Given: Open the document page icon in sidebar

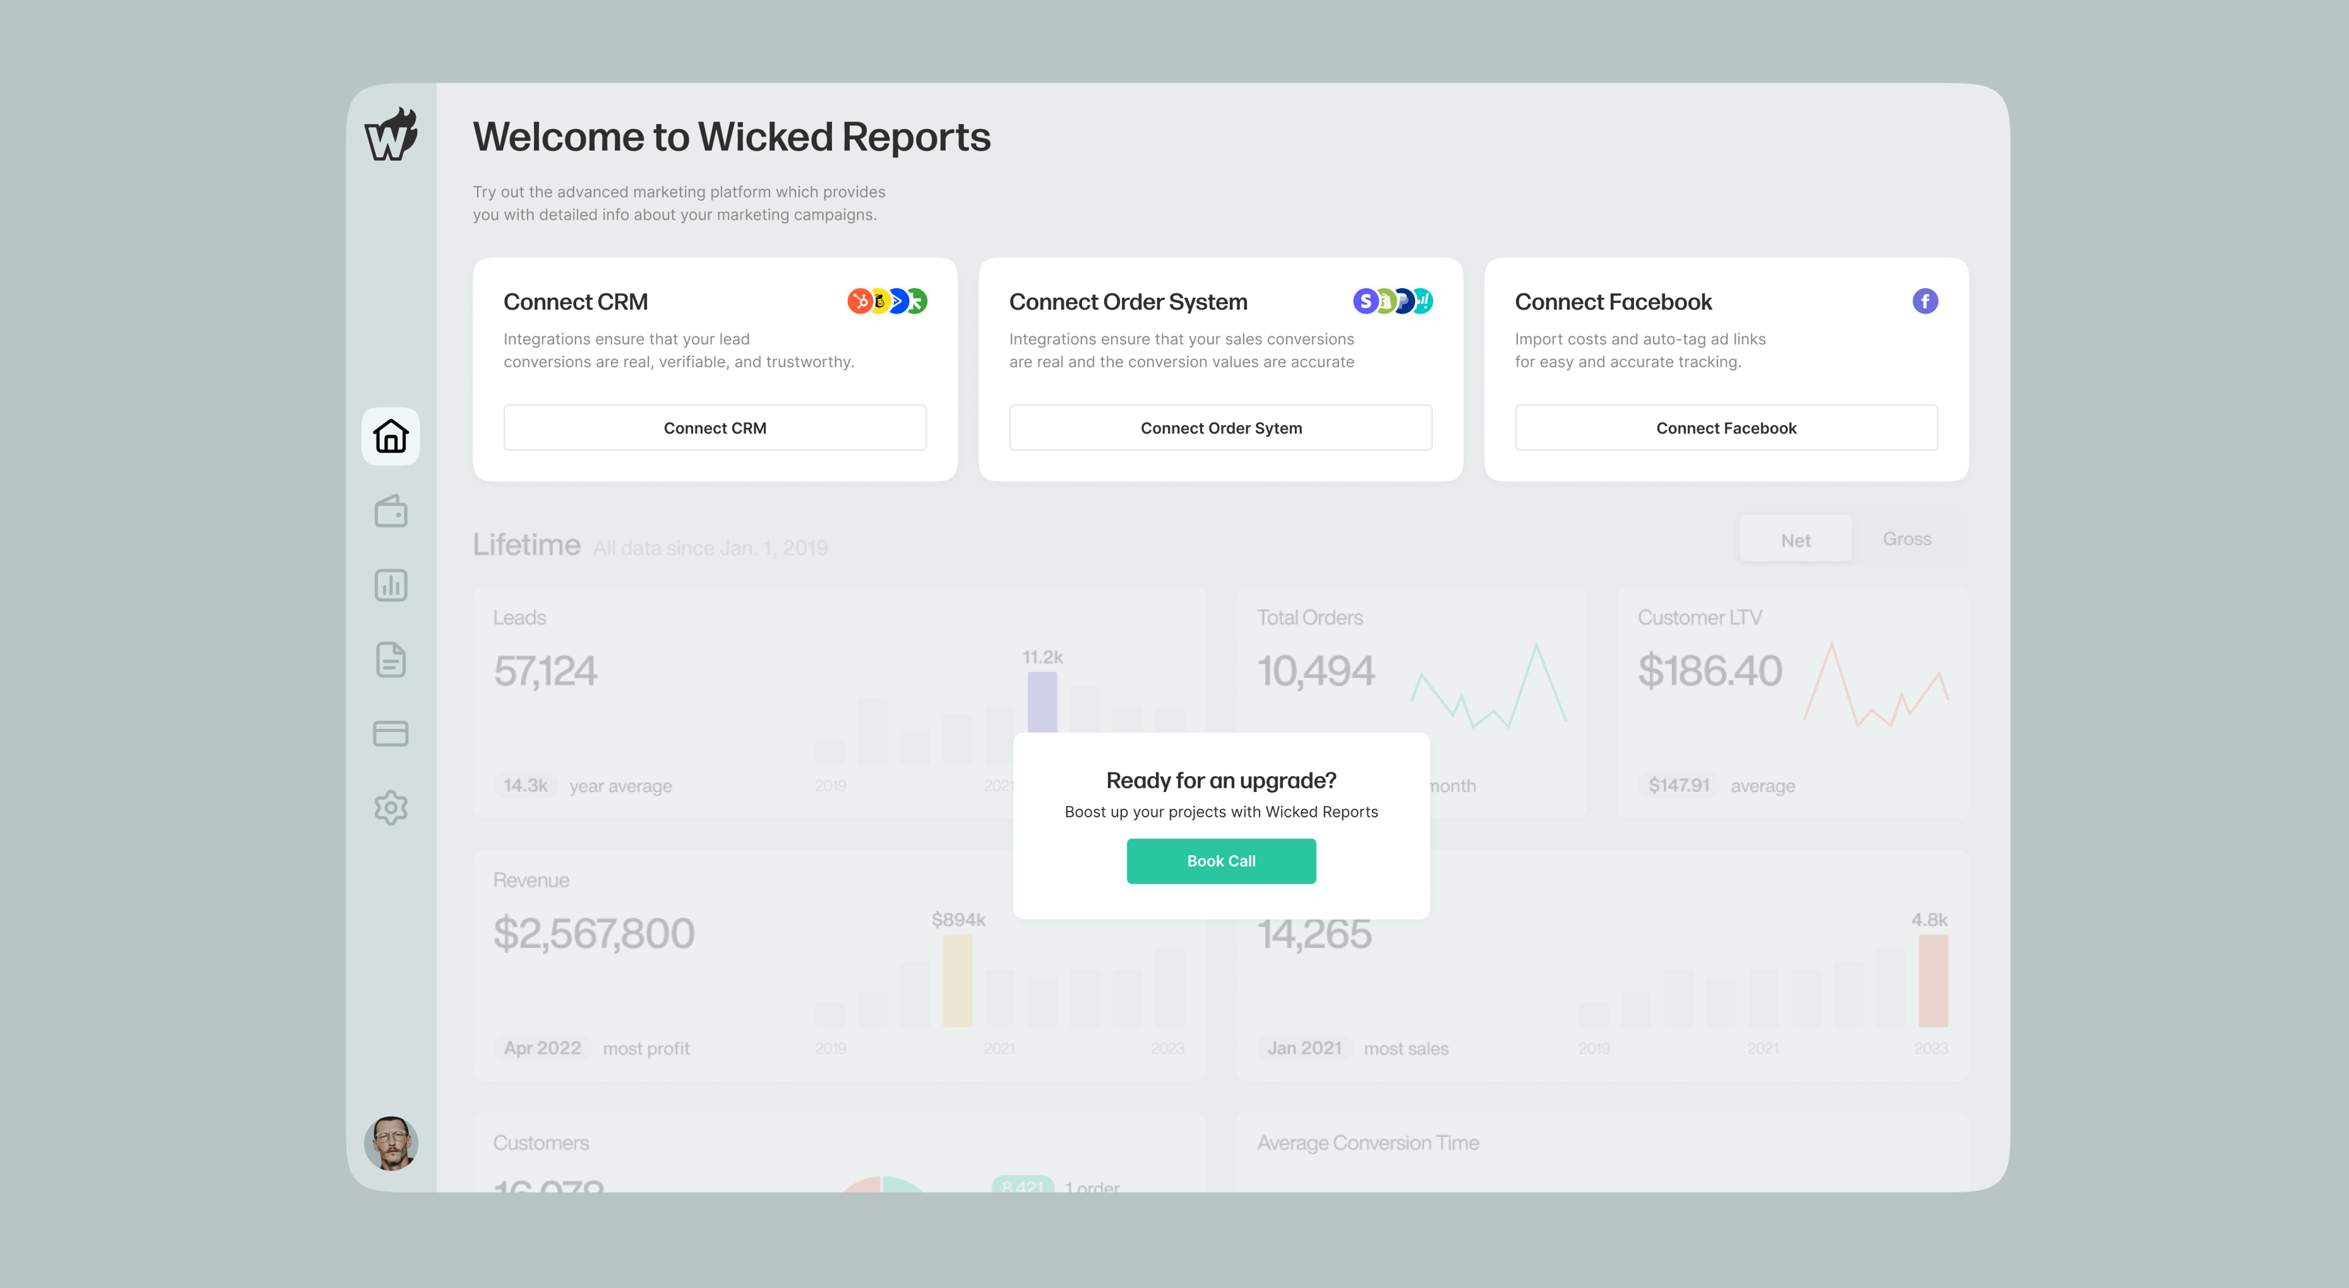Looking at the screenshot, I should coord(390,659).
